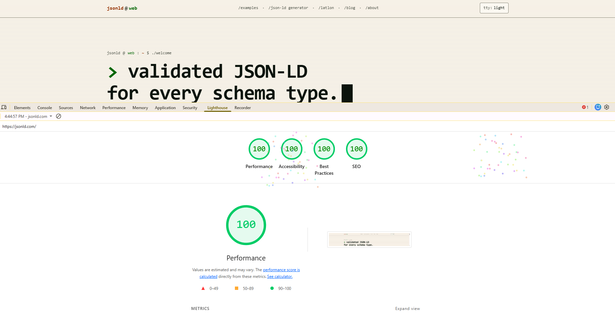The height and width of the screenshot is (314, 615).
Task: Open the 'See calculator.' link
Action: [280, 277]
